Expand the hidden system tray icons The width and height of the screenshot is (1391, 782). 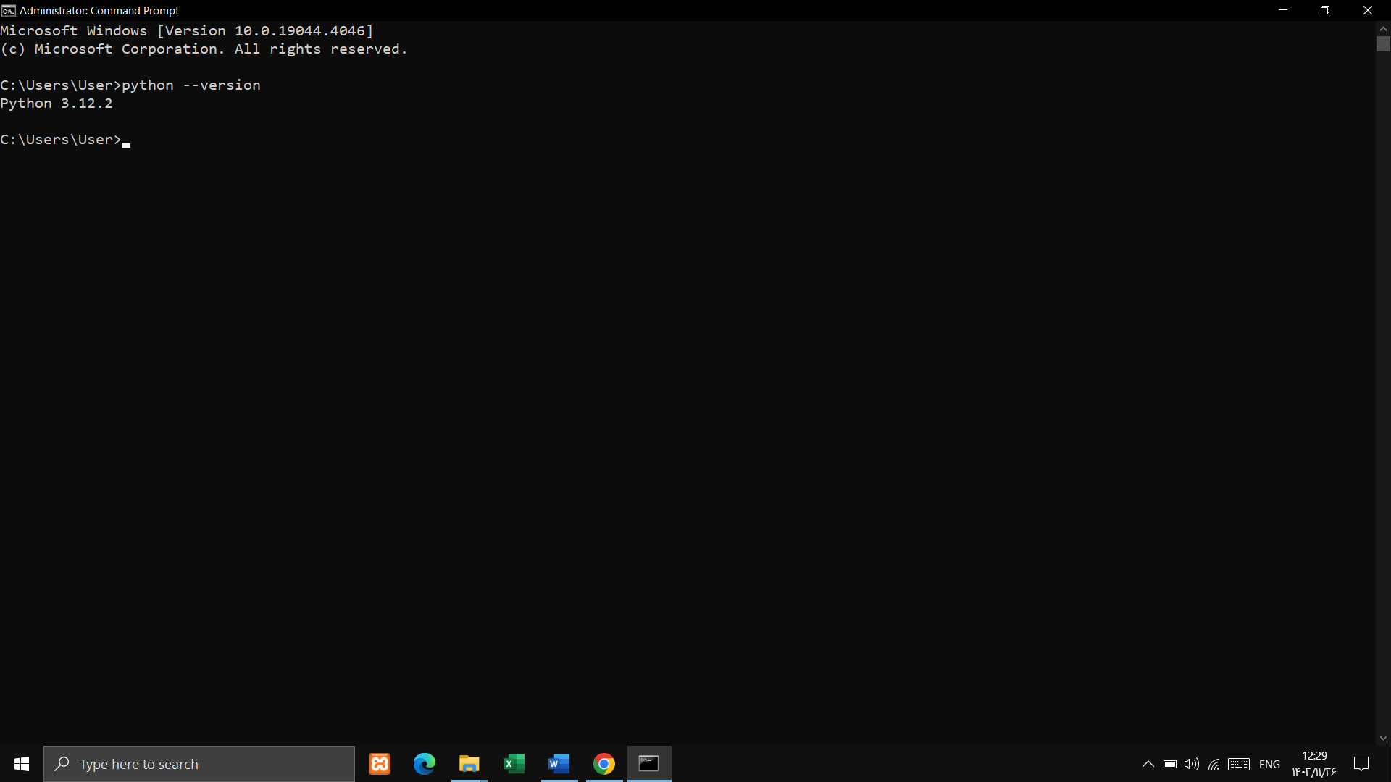pos(1148,764)
